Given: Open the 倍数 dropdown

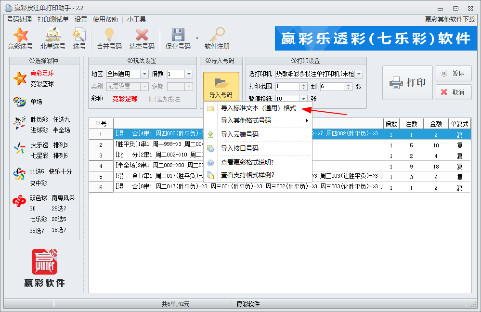Looking at the screenshot, I should pyautogui.click(x=189, y=74).
